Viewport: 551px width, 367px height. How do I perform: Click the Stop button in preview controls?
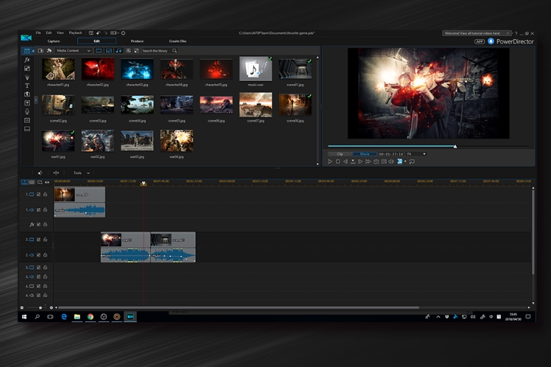coord(338,162)
